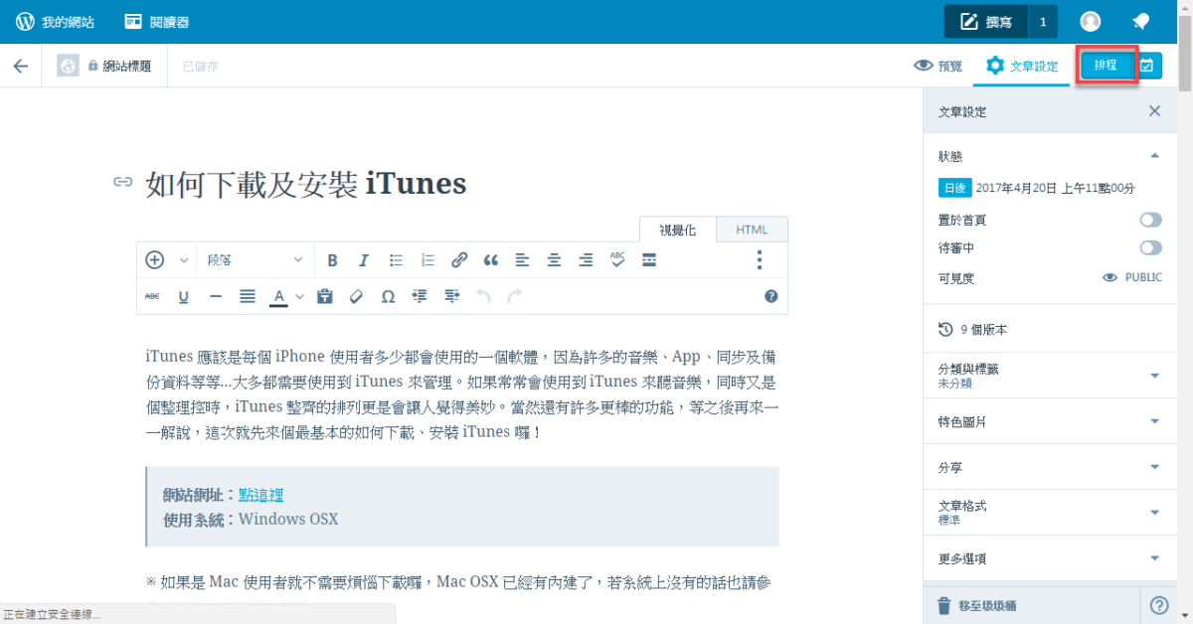Redo the last edit
Screen dimensions: 1193x624
coord(514,296)
